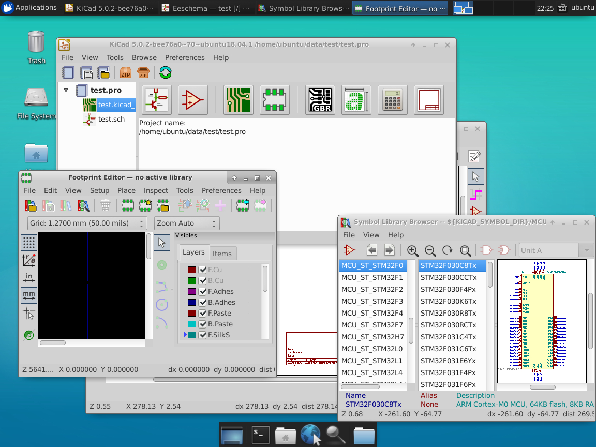596x447 pixels.
Task: Toggle F.Cu layer visibility checkbox
Action: [x=203, y=270]
